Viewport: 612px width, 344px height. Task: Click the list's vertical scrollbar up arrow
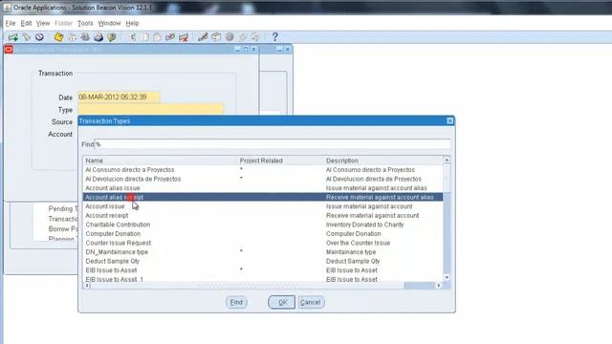447,161
